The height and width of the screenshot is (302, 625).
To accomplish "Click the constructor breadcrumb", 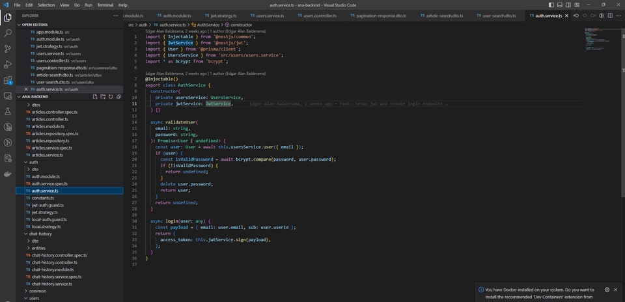I will point(238,25).
